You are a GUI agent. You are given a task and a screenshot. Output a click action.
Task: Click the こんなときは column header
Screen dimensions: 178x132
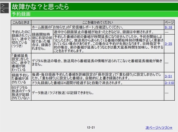coord(21,22)
